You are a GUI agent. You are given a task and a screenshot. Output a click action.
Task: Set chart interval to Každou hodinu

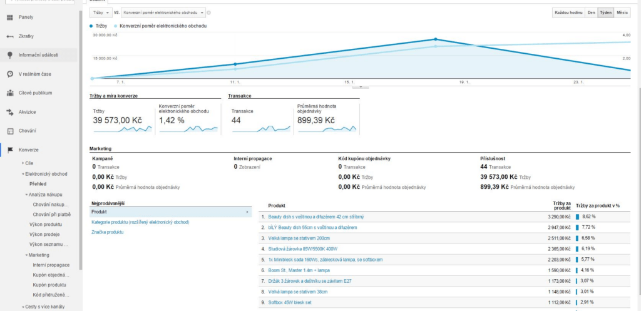[567, 13]
